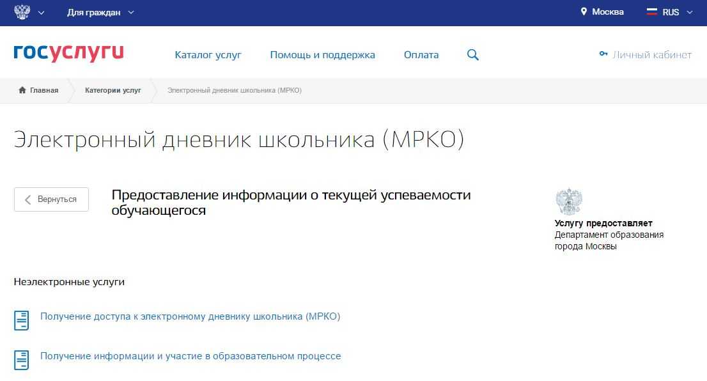Image resolution: width=707 pixels, height=381 pixels.
Task: Open the search magnifier icon
Action: [473, 55]
